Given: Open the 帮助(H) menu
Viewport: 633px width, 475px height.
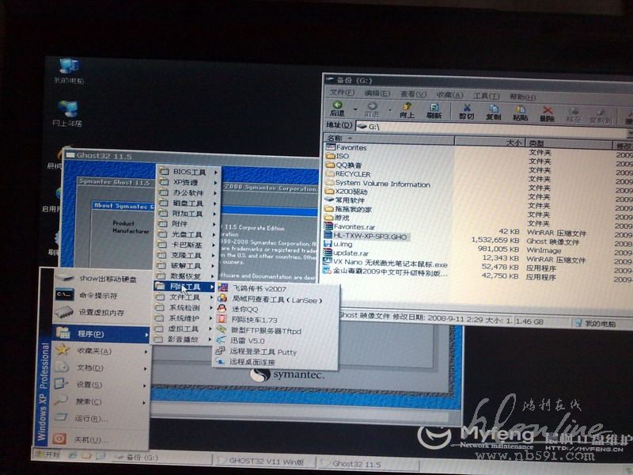Looking at the screenshot, I should (522, 97).
